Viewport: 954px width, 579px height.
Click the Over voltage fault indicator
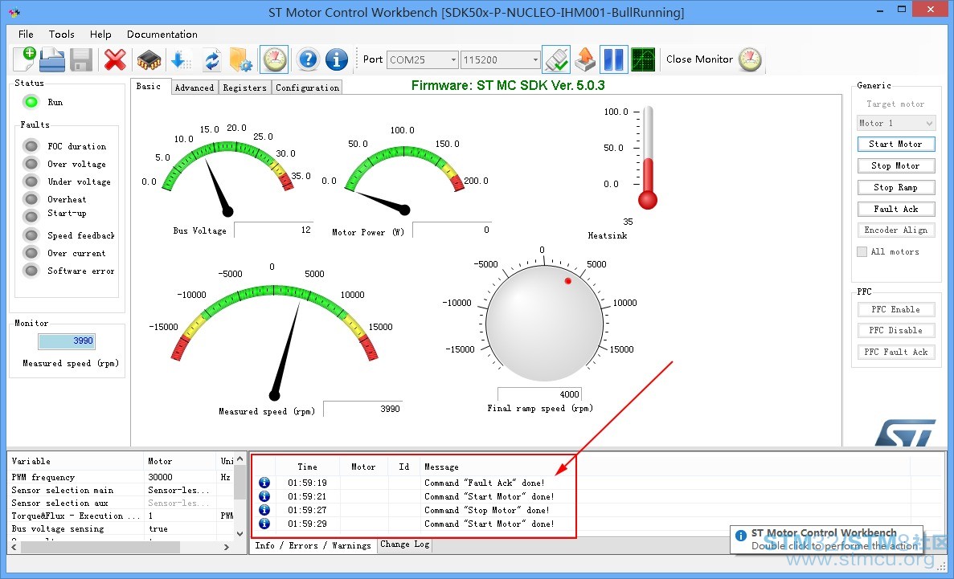pos(31,164)
